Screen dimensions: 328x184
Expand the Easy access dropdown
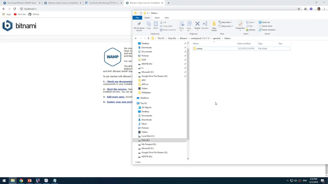pyautogui.click(x=226, y=26)
